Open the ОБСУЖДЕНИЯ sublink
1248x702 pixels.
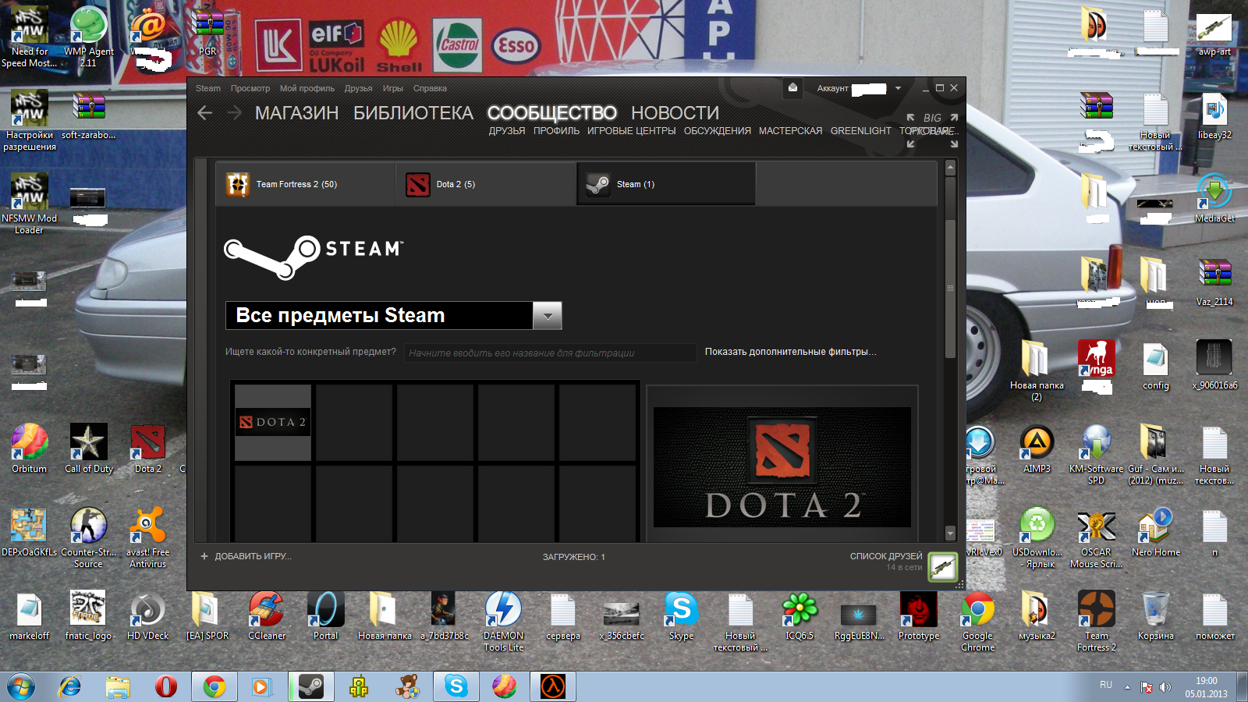[x=718, y=131]
